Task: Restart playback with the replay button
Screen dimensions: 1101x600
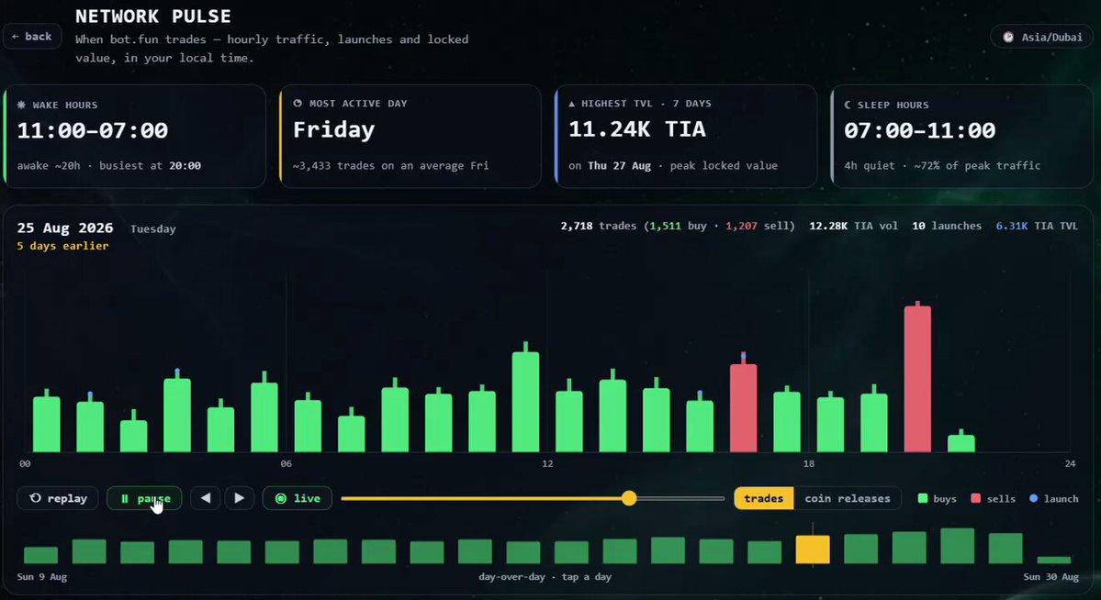Action: tap(58, 498)
